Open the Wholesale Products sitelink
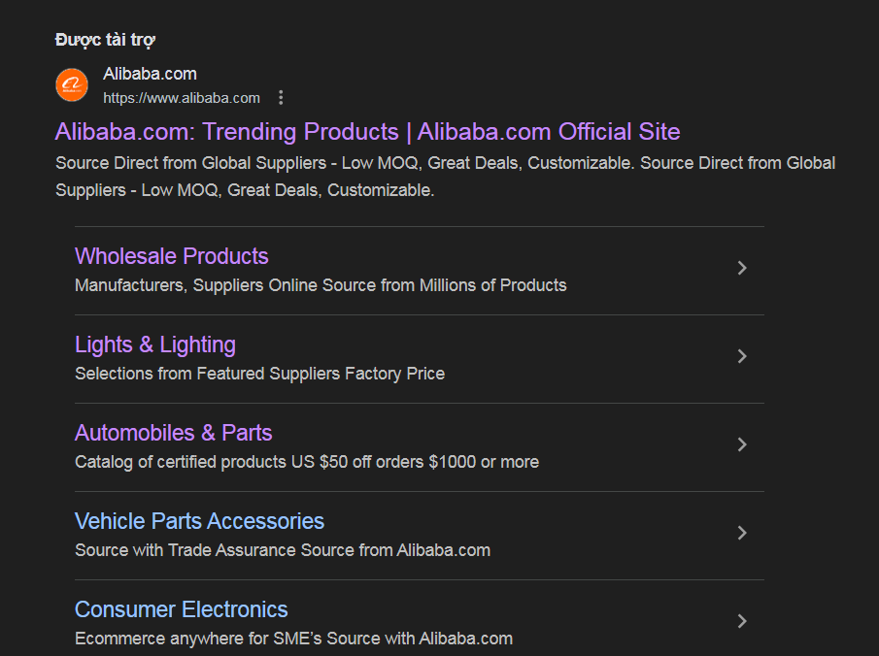Image resolution: width=879 pixels, height=656 pixels. click(171, 256)
